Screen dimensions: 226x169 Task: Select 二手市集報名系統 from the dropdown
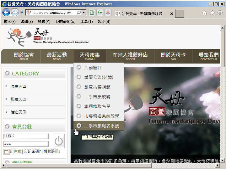point(102,126)
